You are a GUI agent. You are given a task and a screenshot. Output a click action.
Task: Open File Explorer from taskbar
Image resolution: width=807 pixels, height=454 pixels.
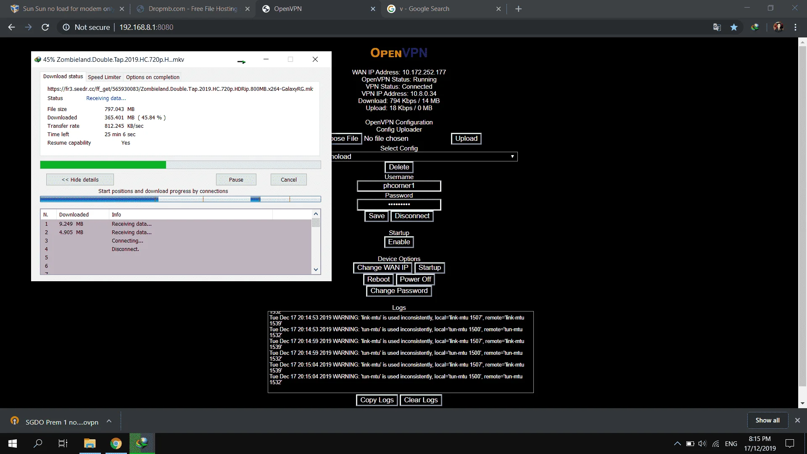(90, 443)
